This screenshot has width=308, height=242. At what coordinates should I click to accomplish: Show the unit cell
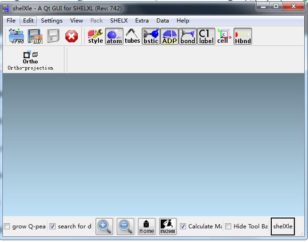[224, 36]
